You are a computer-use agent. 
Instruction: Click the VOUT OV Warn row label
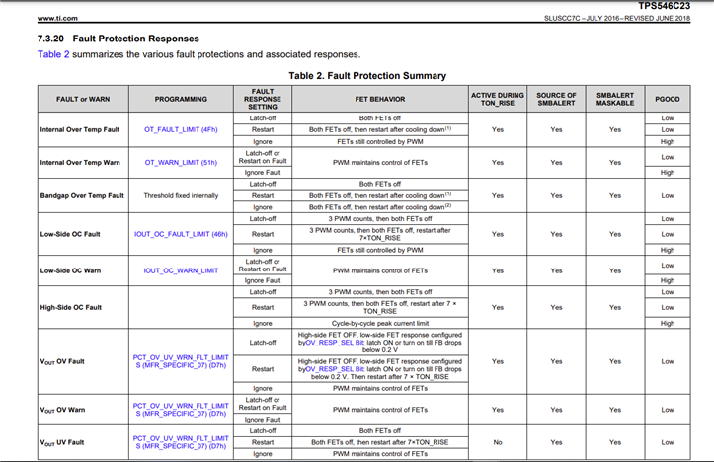pyautogui.click(x=62, y=410)
